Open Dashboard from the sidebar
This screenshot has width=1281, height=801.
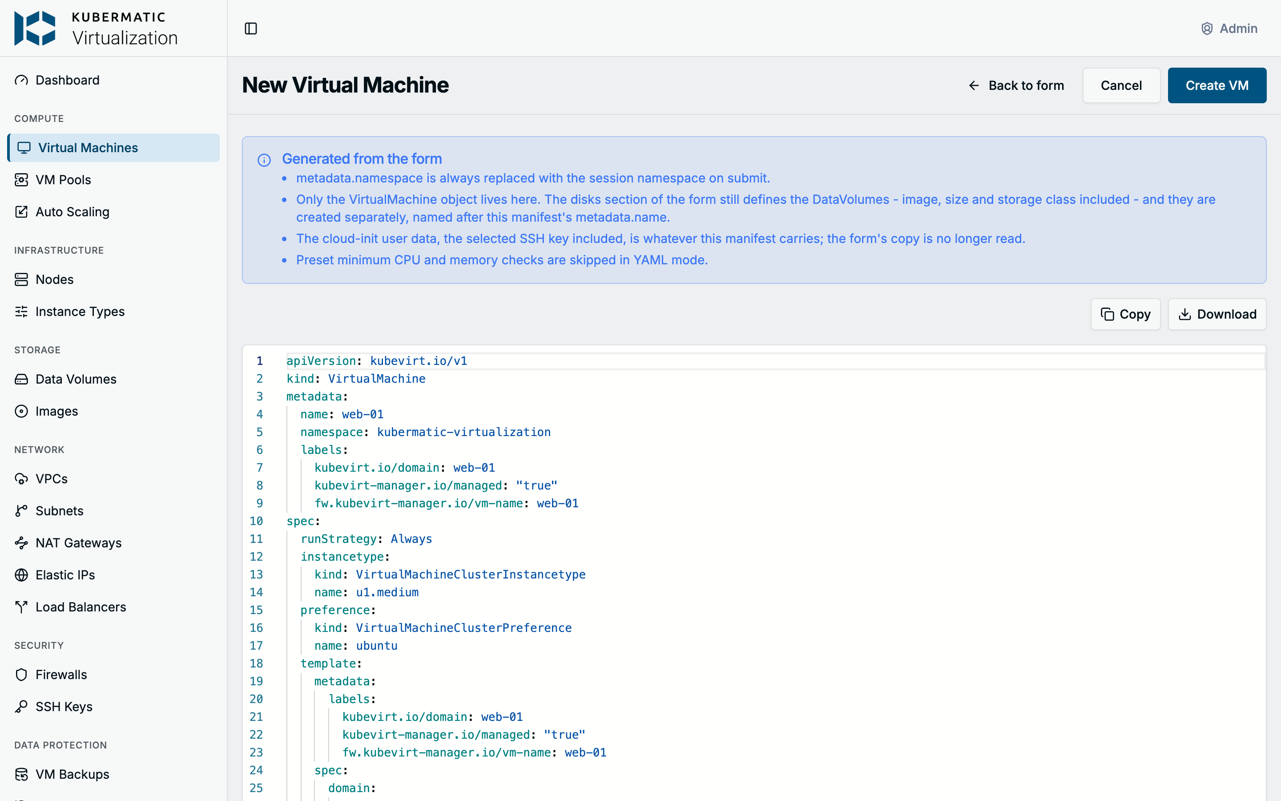coord(113,80)
